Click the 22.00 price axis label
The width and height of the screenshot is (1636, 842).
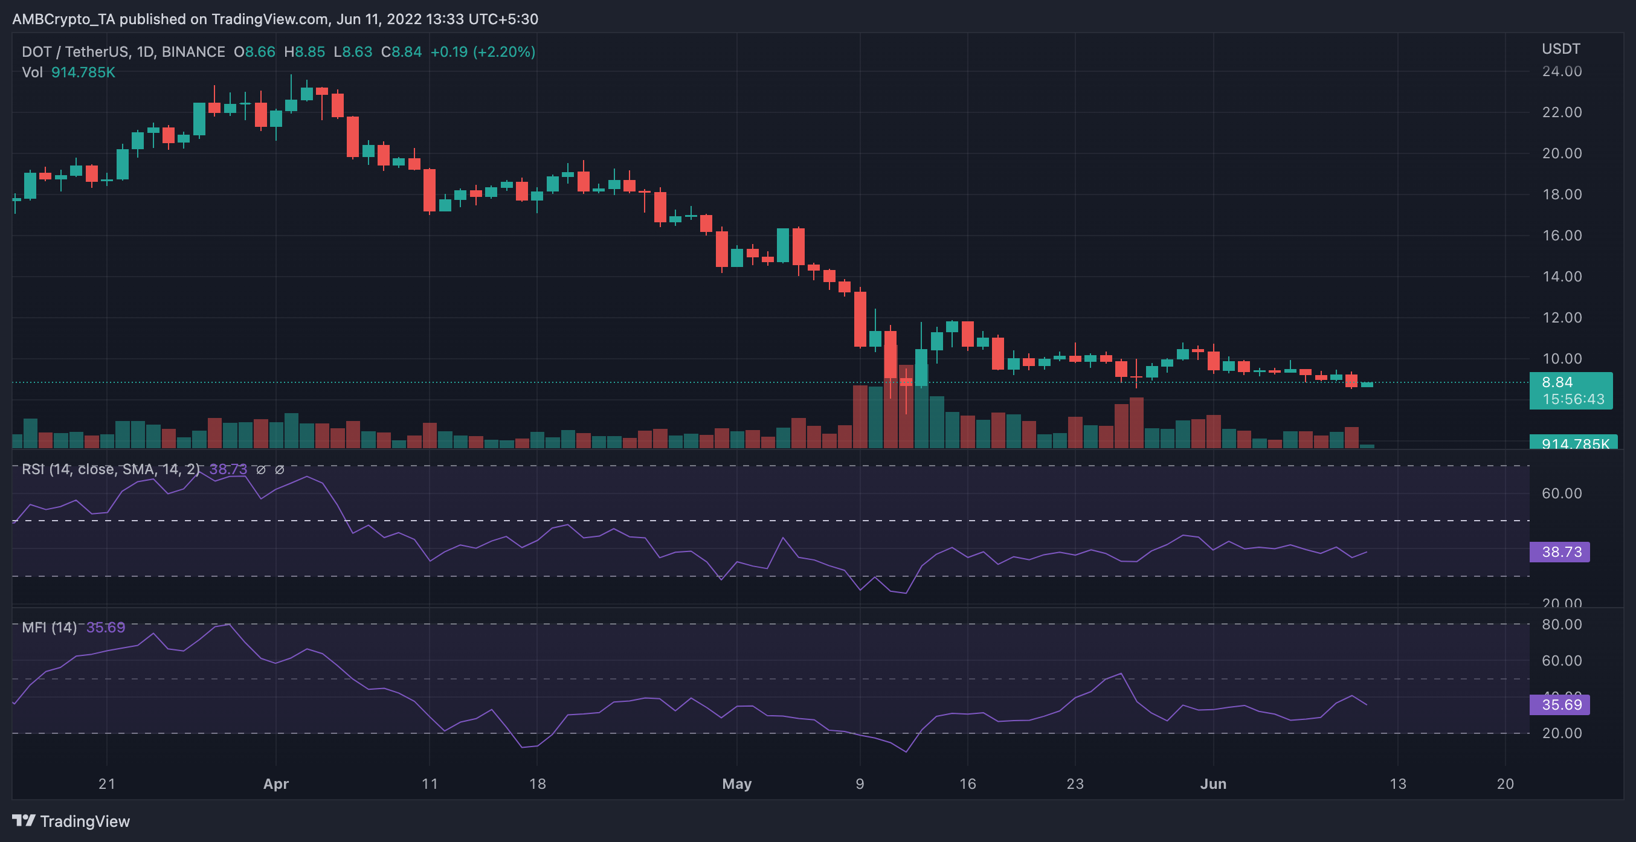point(1562,112)
